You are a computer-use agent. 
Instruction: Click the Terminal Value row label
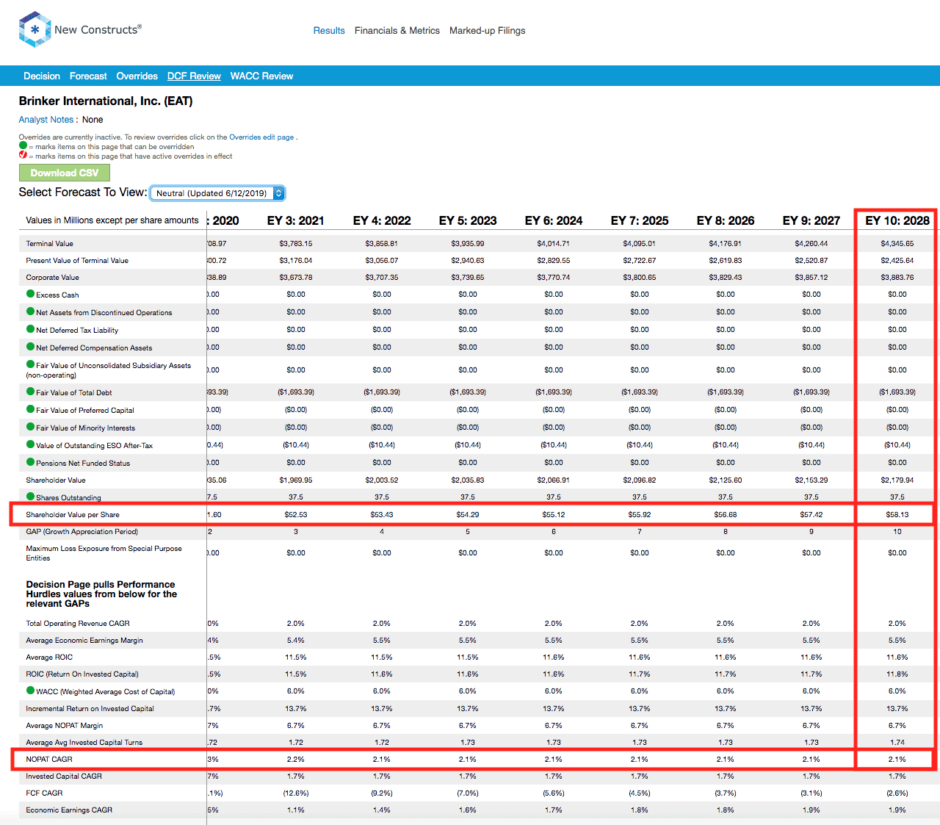(50, 244)
